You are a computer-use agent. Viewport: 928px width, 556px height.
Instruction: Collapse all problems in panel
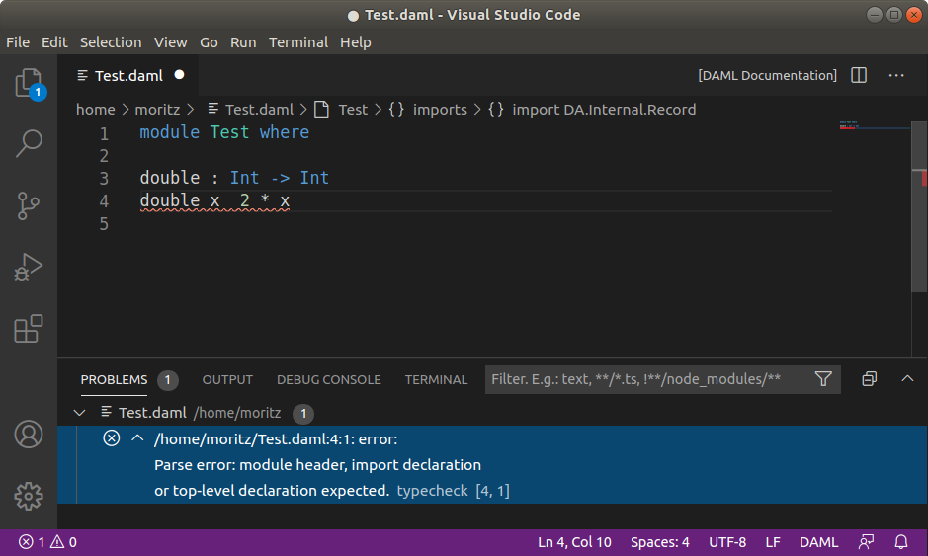click(869, 379)
